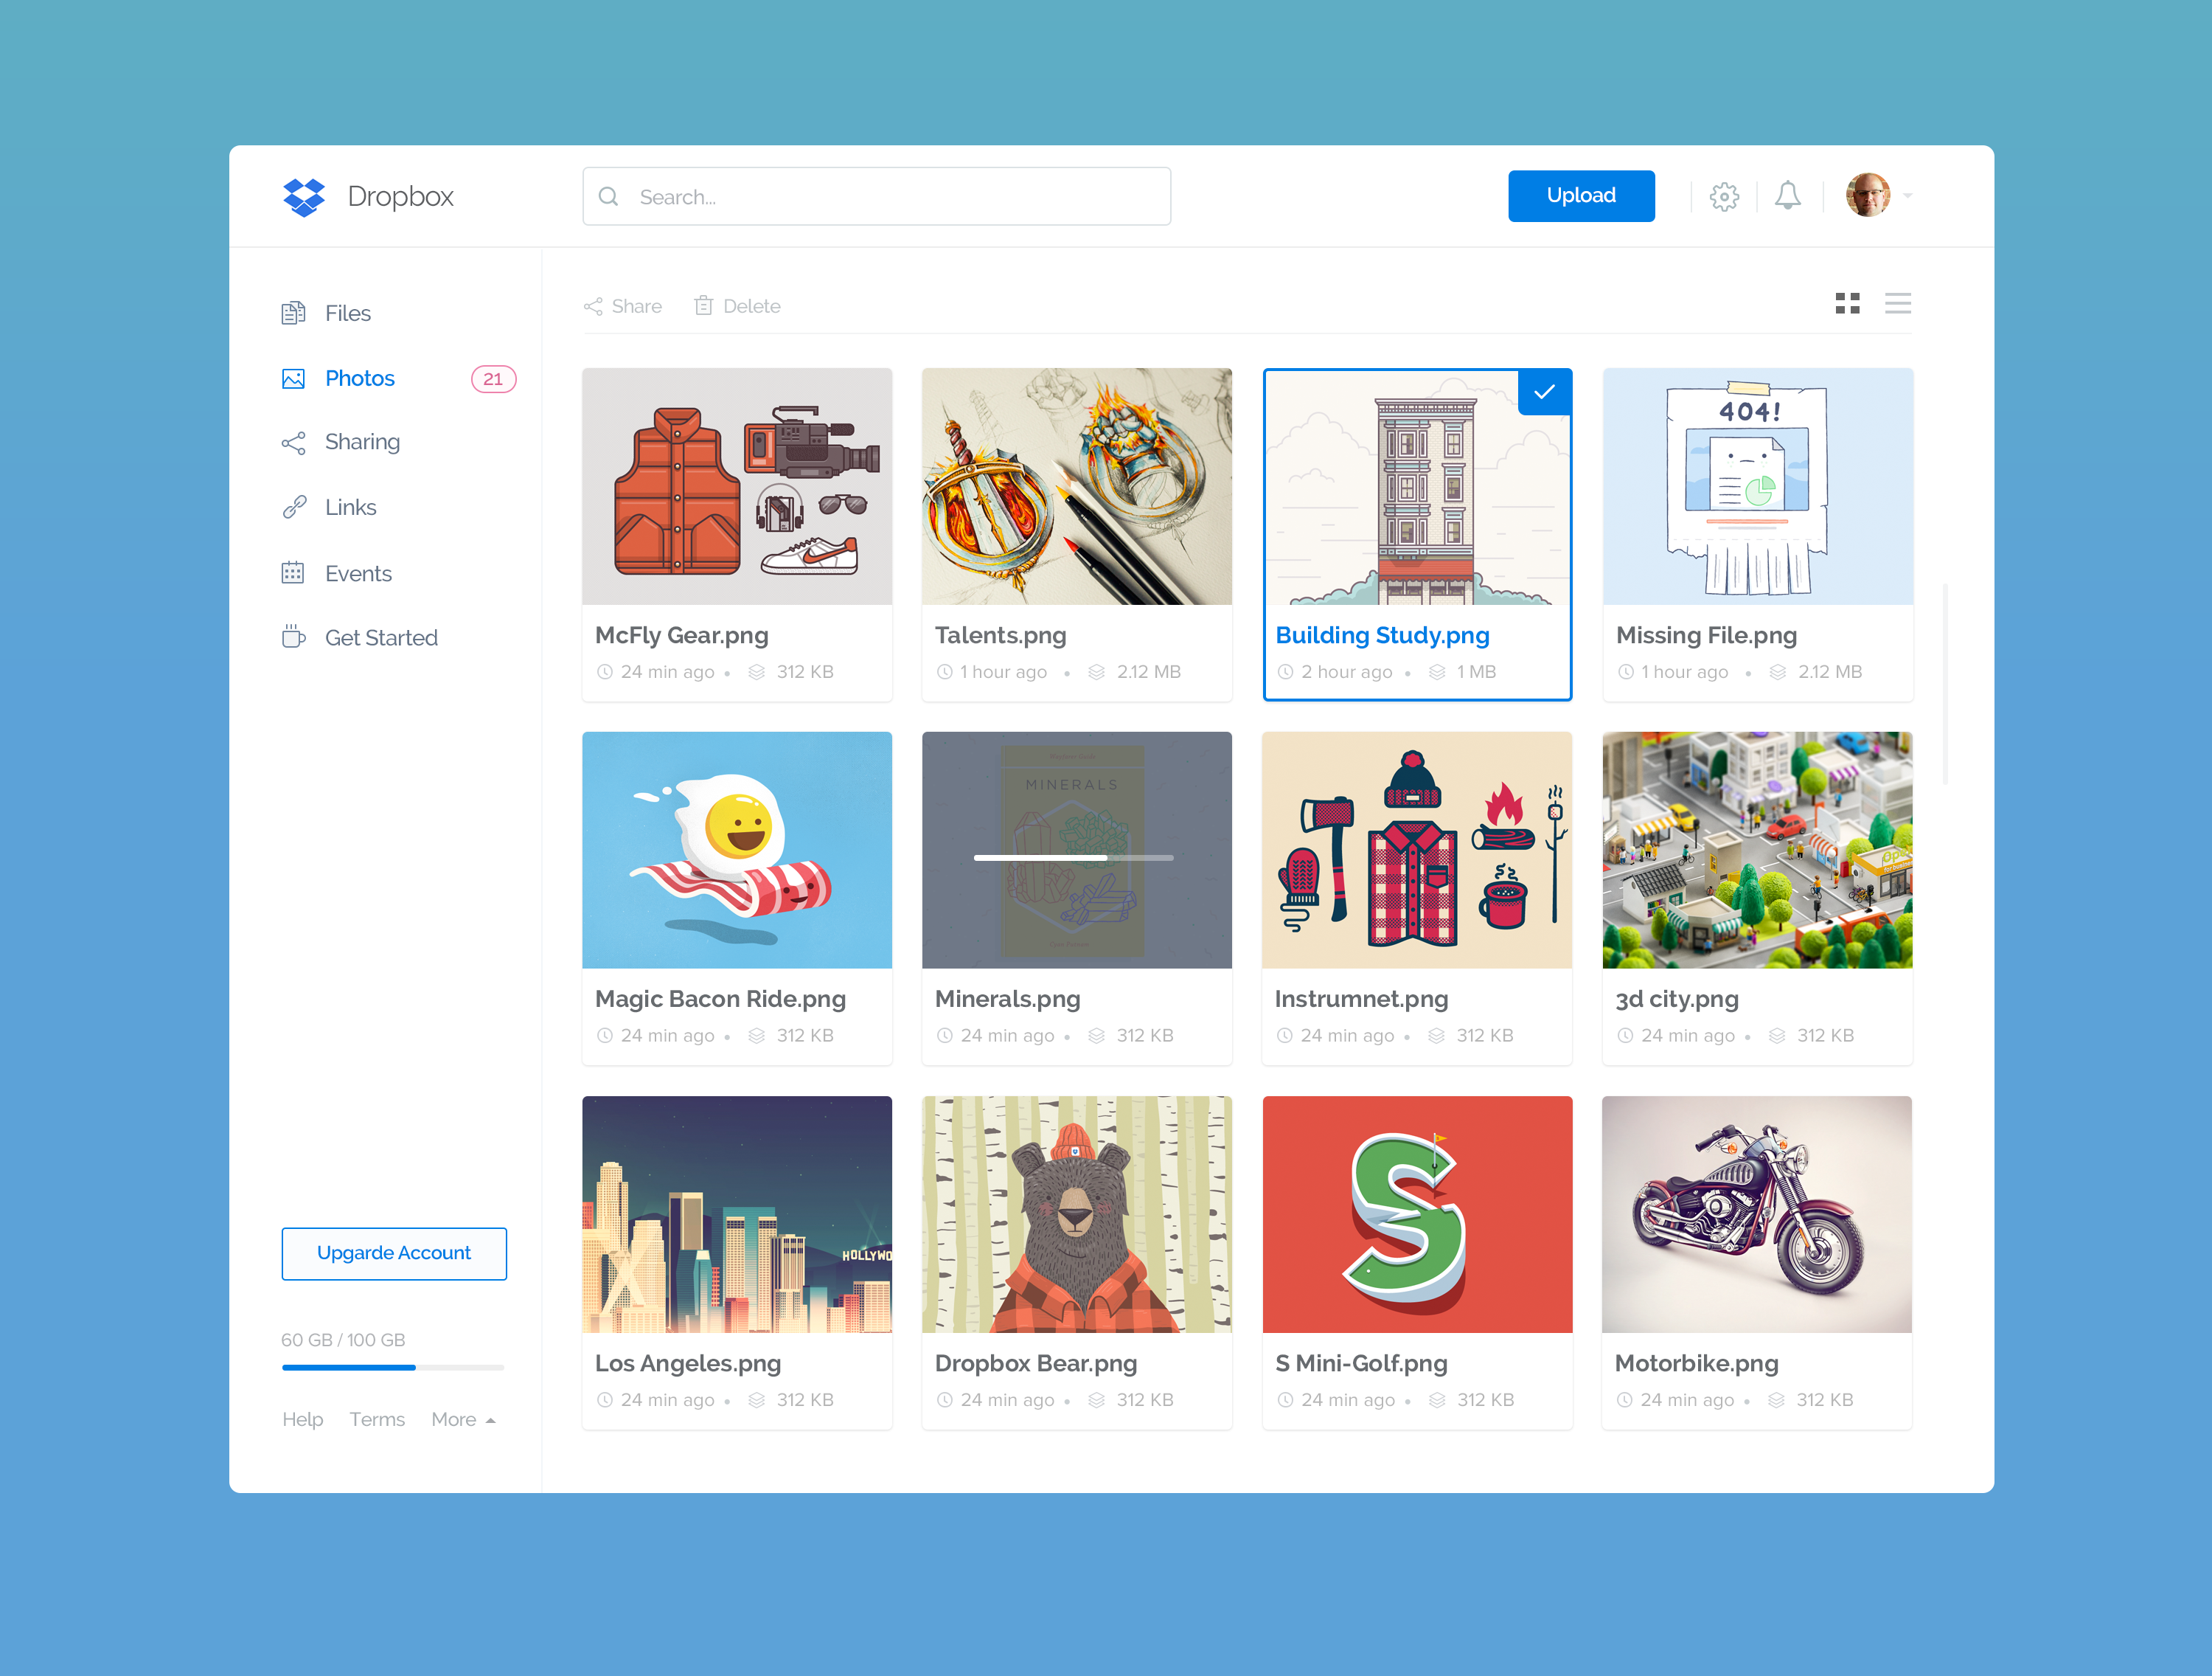Open the profile avatar menu
This screenshot has width=2212, height=1676.
(x=1867, y=195)
